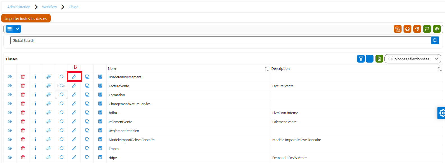Sort by Nom column arrows
445x163 pixels.
(267, 69)
